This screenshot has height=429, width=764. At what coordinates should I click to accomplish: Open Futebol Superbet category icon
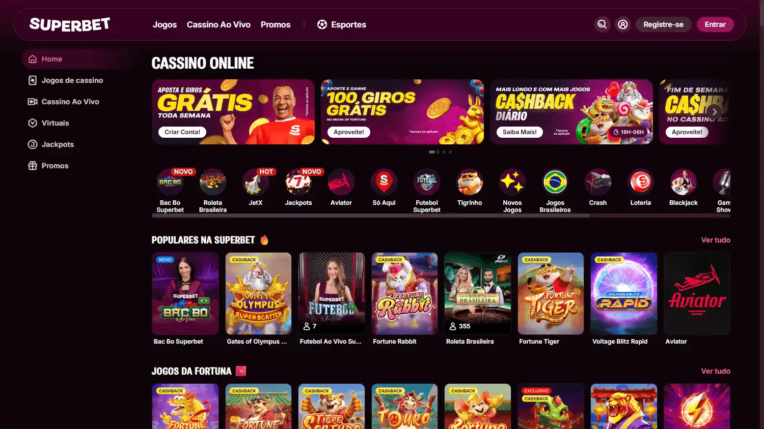click(x=427, y=182)
